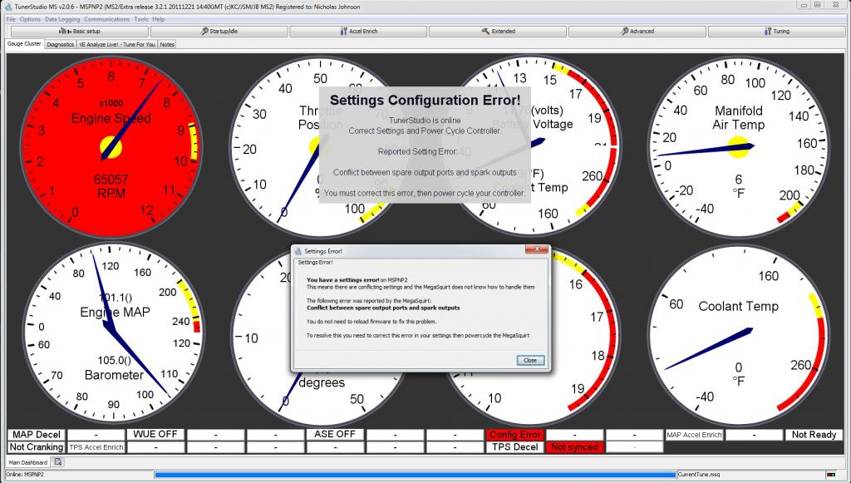
Task: Open the Extended toolbar menu
Action: click(x=498, y=32)
